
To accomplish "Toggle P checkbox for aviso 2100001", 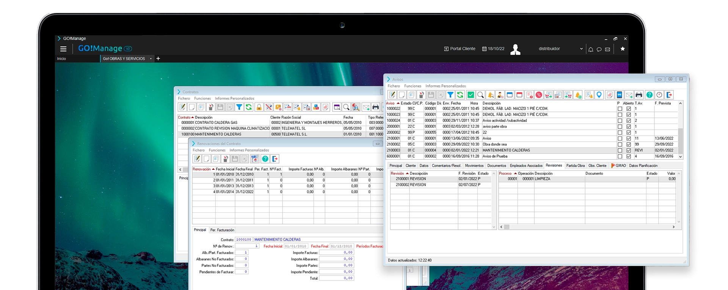I will 620,138.
